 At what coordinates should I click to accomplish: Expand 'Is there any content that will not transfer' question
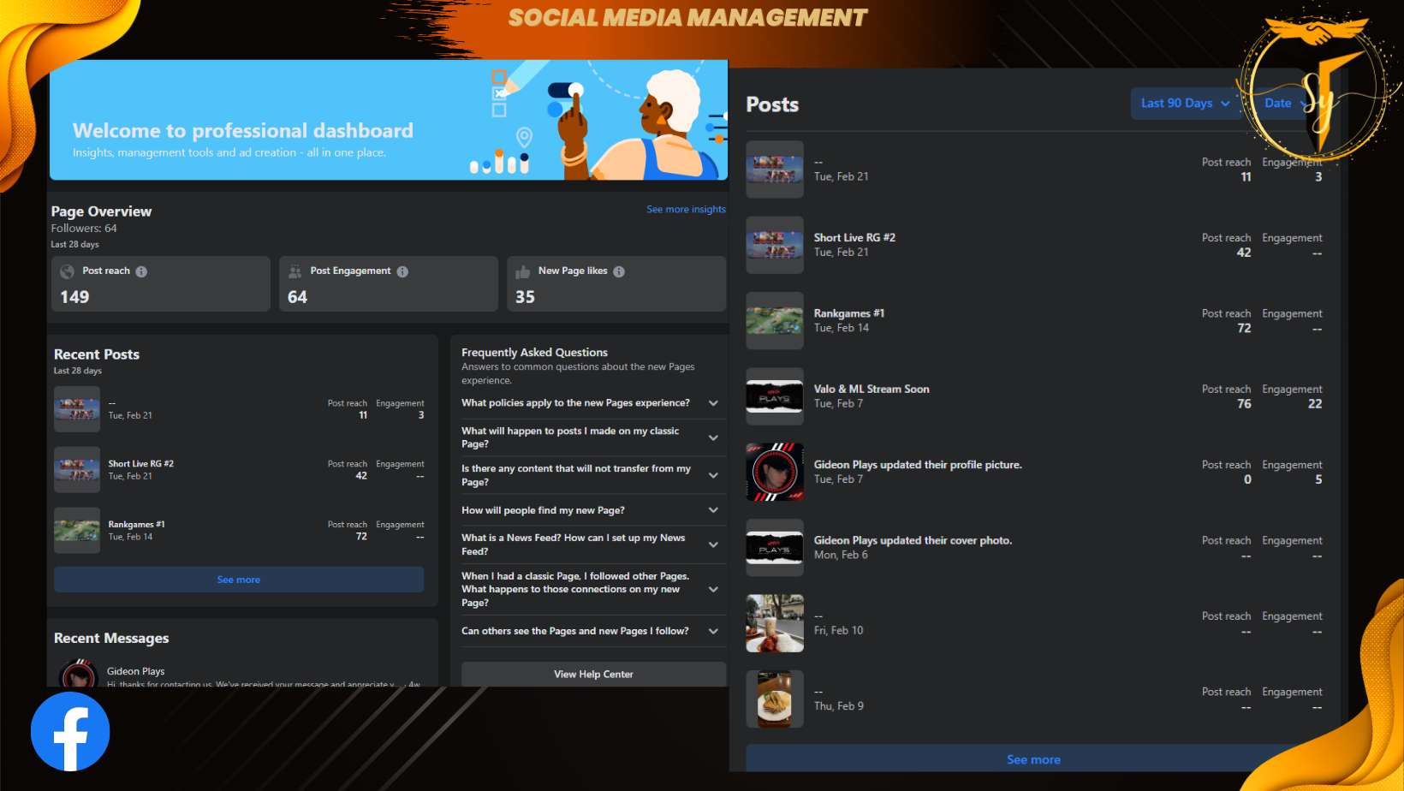tap(713, 475)
